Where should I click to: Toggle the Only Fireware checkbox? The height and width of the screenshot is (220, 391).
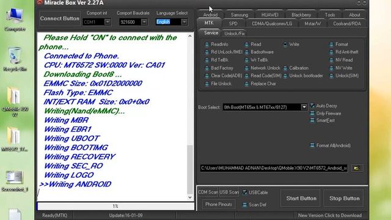[x=312, y=114]
